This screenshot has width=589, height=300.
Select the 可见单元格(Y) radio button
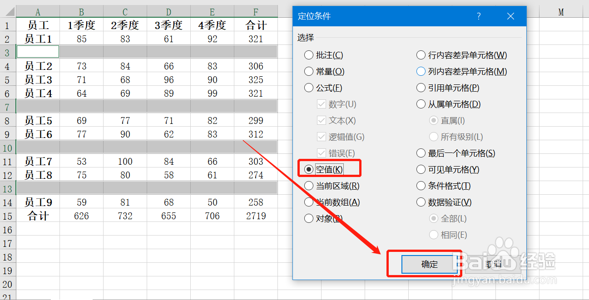click(421, 169)
